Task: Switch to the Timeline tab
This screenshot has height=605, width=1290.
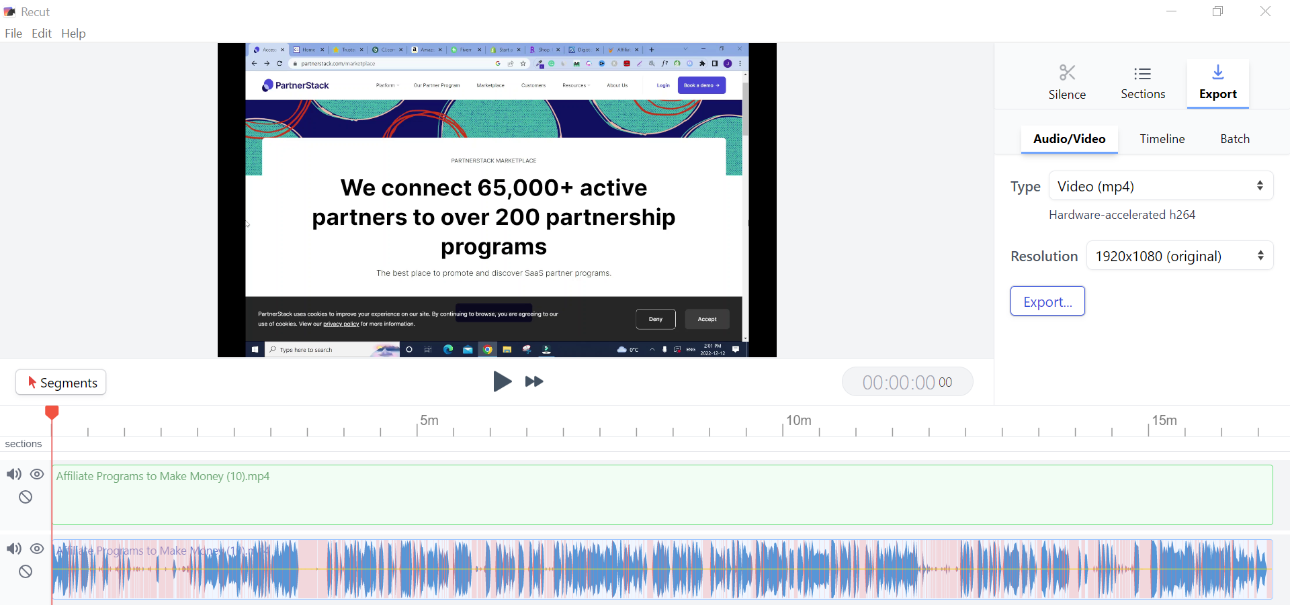Action: [x=1162, y=139]
